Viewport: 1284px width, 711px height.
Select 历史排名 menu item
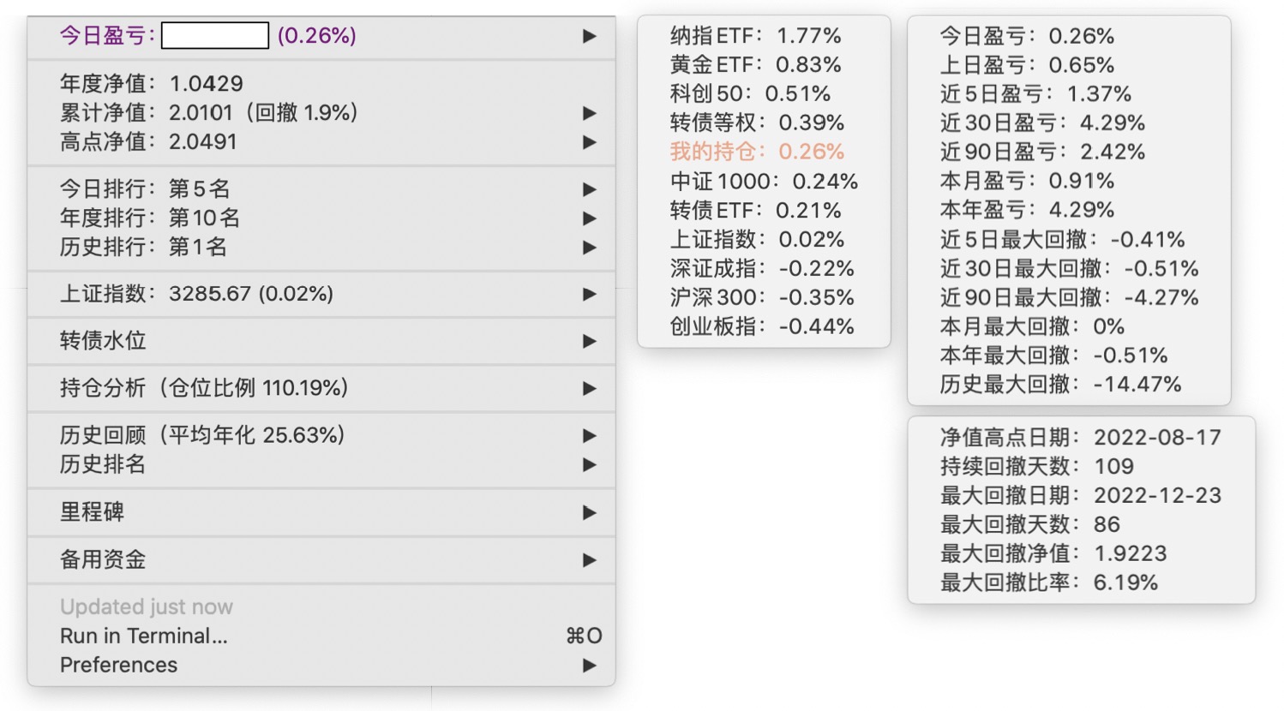click(103, 464)
